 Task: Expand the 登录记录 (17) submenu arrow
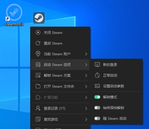pyautogui.click(x=86, y=108)
